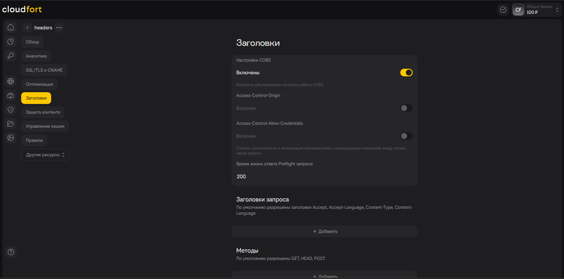
Task: Open the speedometer gauge sidebar icon
Action: click(11, 95)
